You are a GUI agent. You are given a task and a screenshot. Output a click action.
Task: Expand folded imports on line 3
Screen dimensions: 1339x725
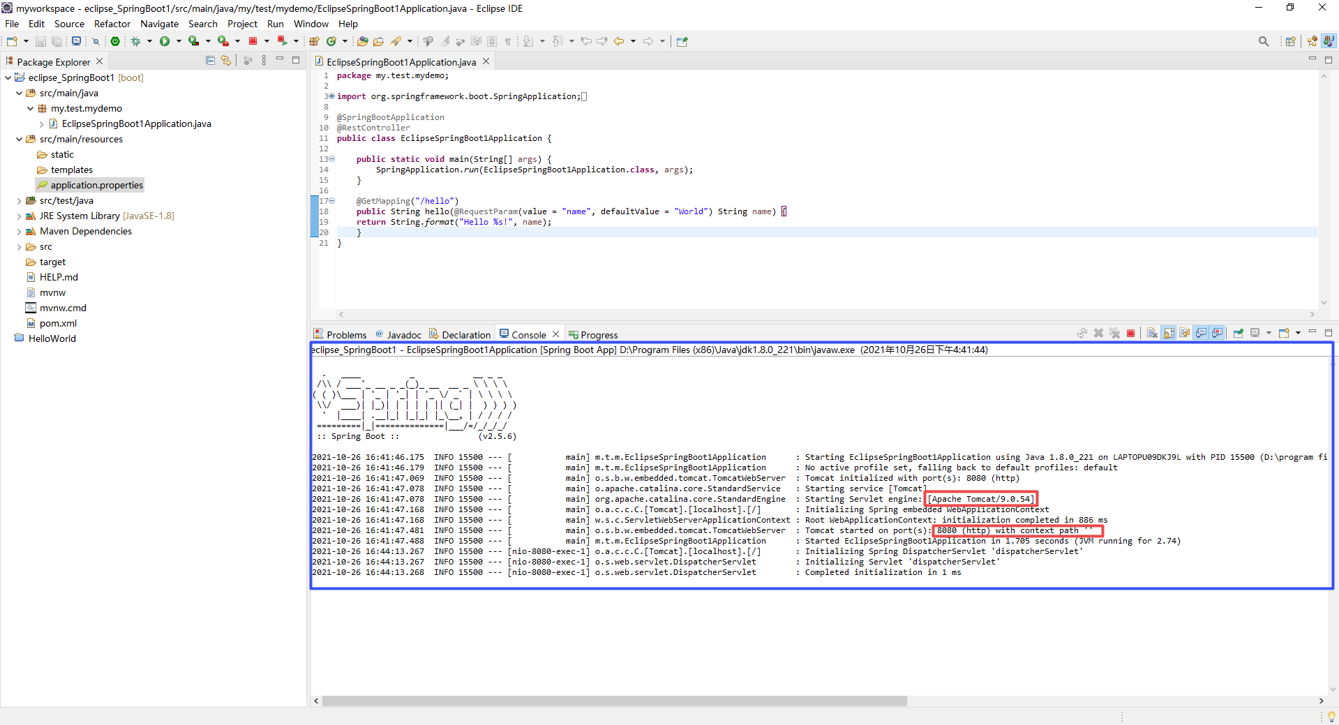pos(331,96)
